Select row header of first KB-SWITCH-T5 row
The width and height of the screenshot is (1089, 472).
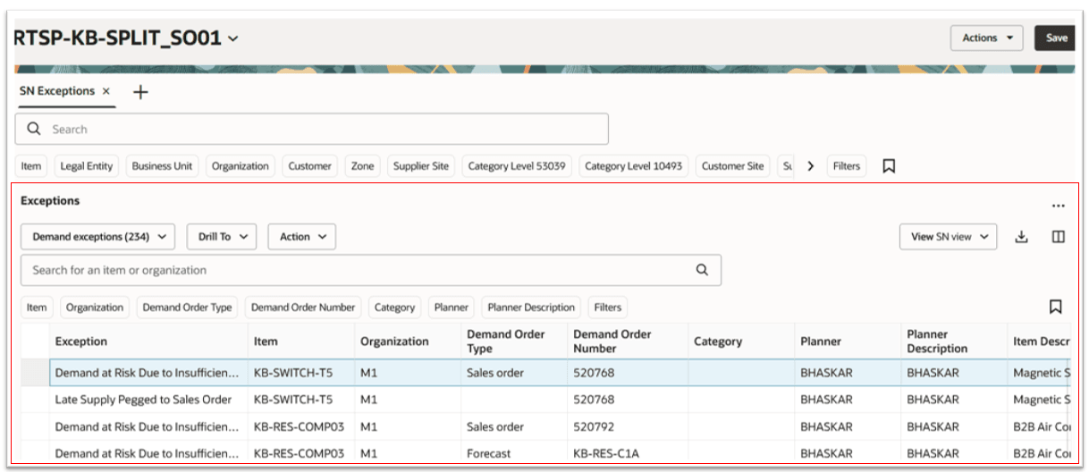pos(36,373)
